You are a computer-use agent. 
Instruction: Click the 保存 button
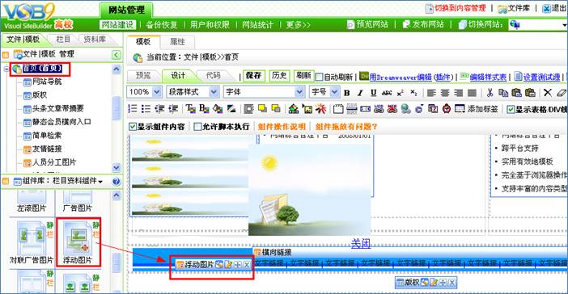click(x=253, y=75)
